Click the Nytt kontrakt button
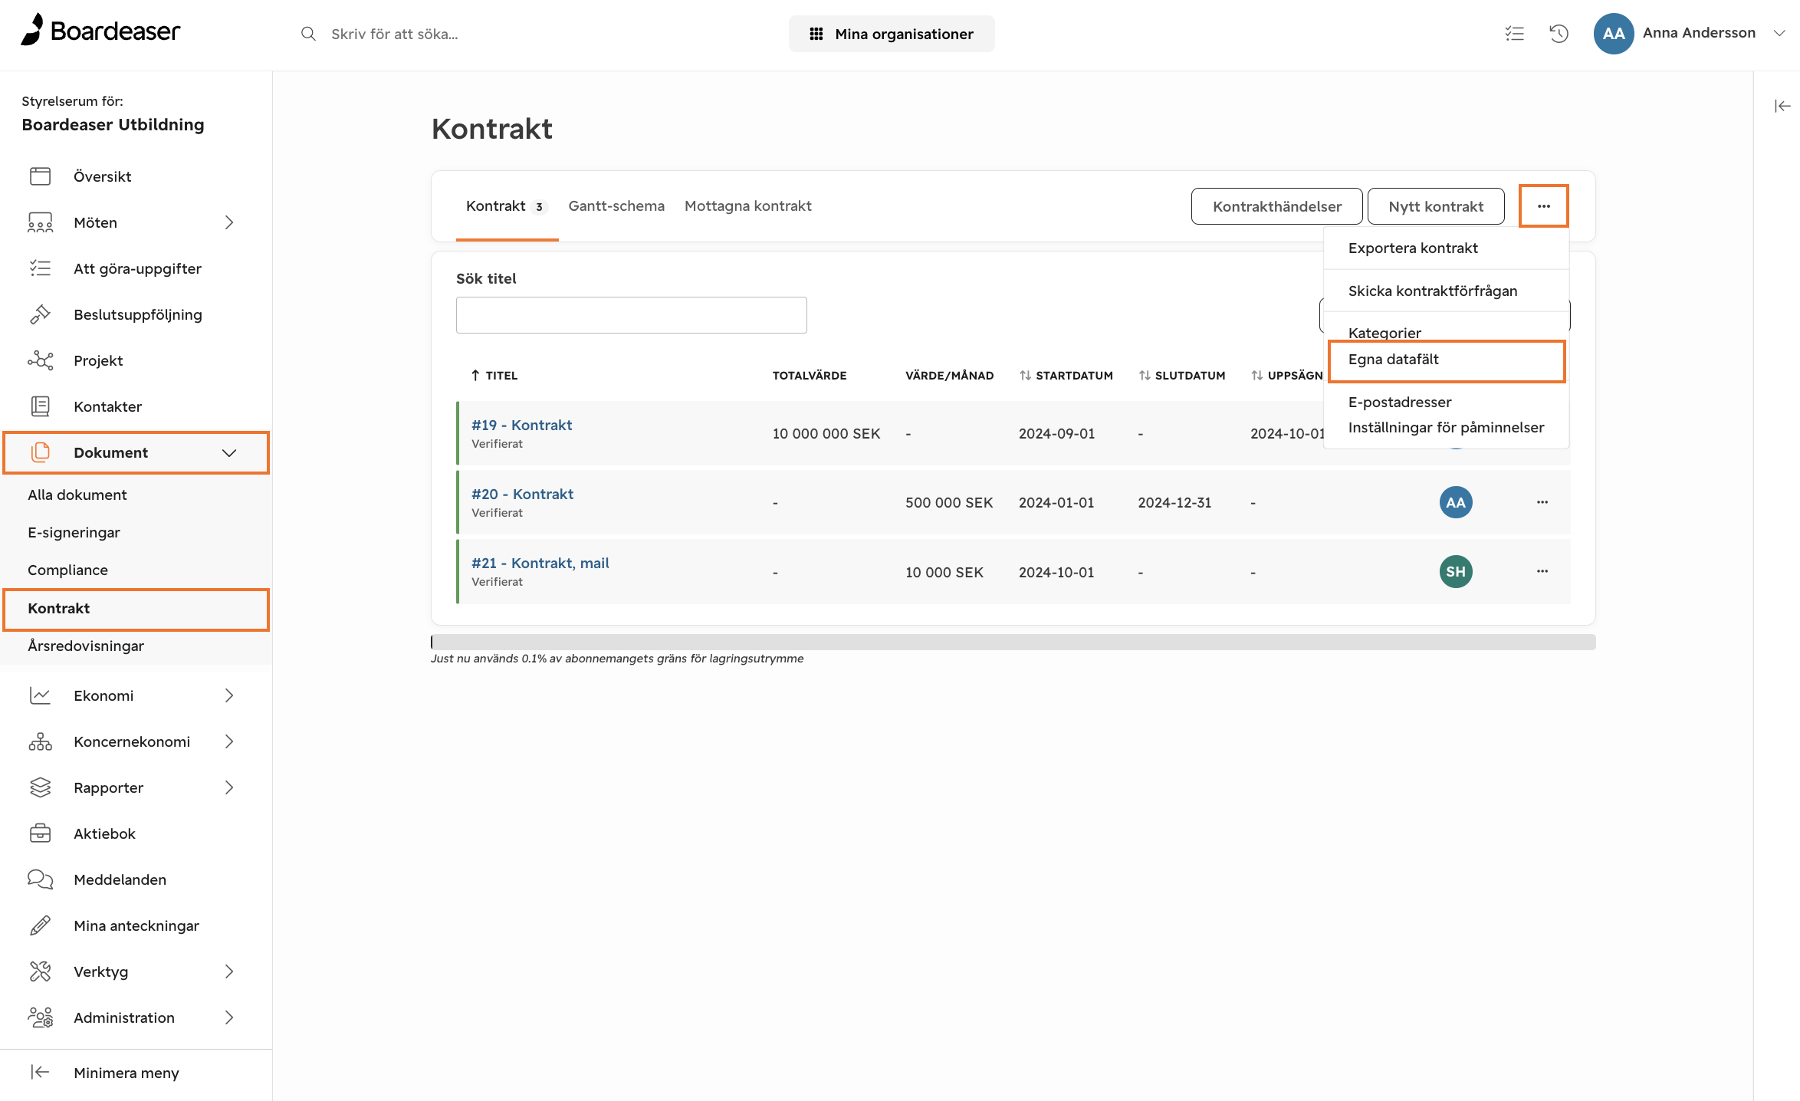 pyautogui.click(x=1435, y=206)
